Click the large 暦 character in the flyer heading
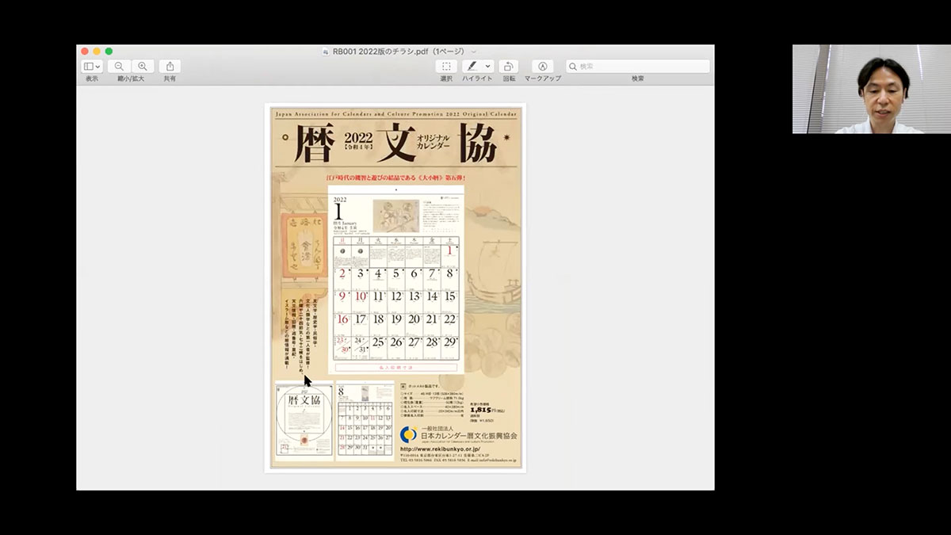This screenshot has width=951, height=535. coord(315,143)
